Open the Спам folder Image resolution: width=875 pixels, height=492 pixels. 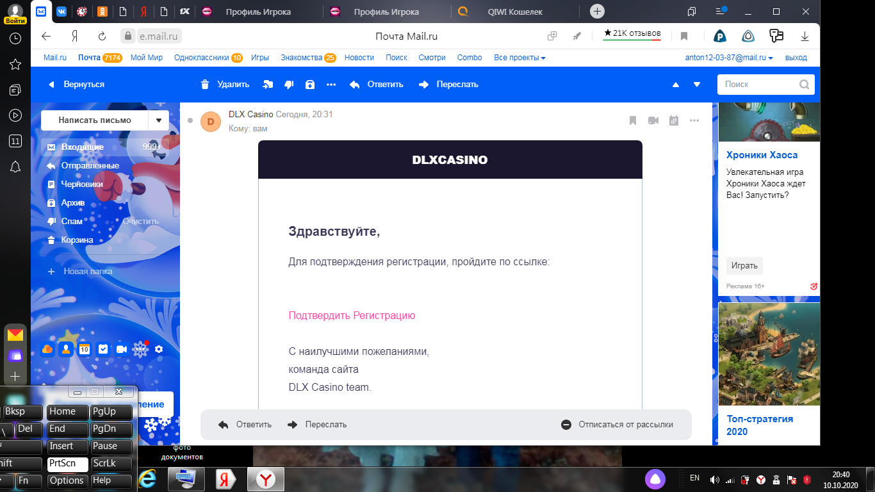(72, 221)
